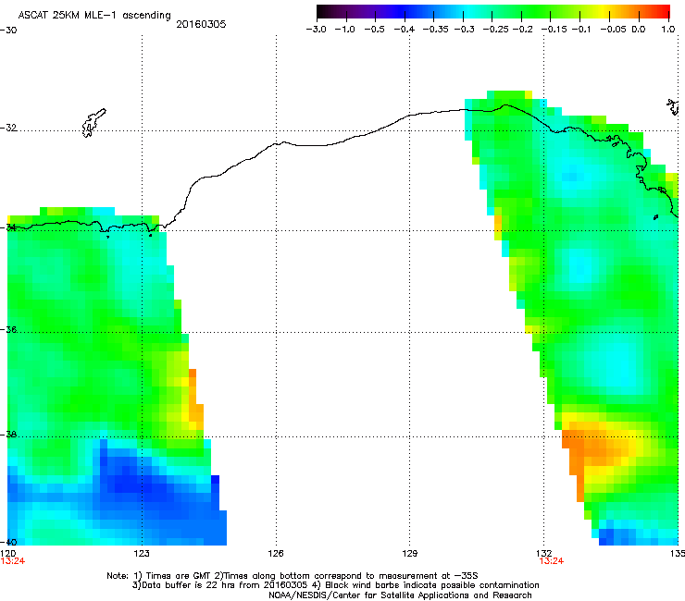This screenshot has height=601, width=685.
Task: Click latitude label -36
Action: 8,329
